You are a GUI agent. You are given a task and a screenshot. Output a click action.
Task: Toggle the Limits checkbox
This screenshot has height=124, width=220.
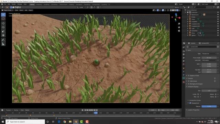point(198,94)
